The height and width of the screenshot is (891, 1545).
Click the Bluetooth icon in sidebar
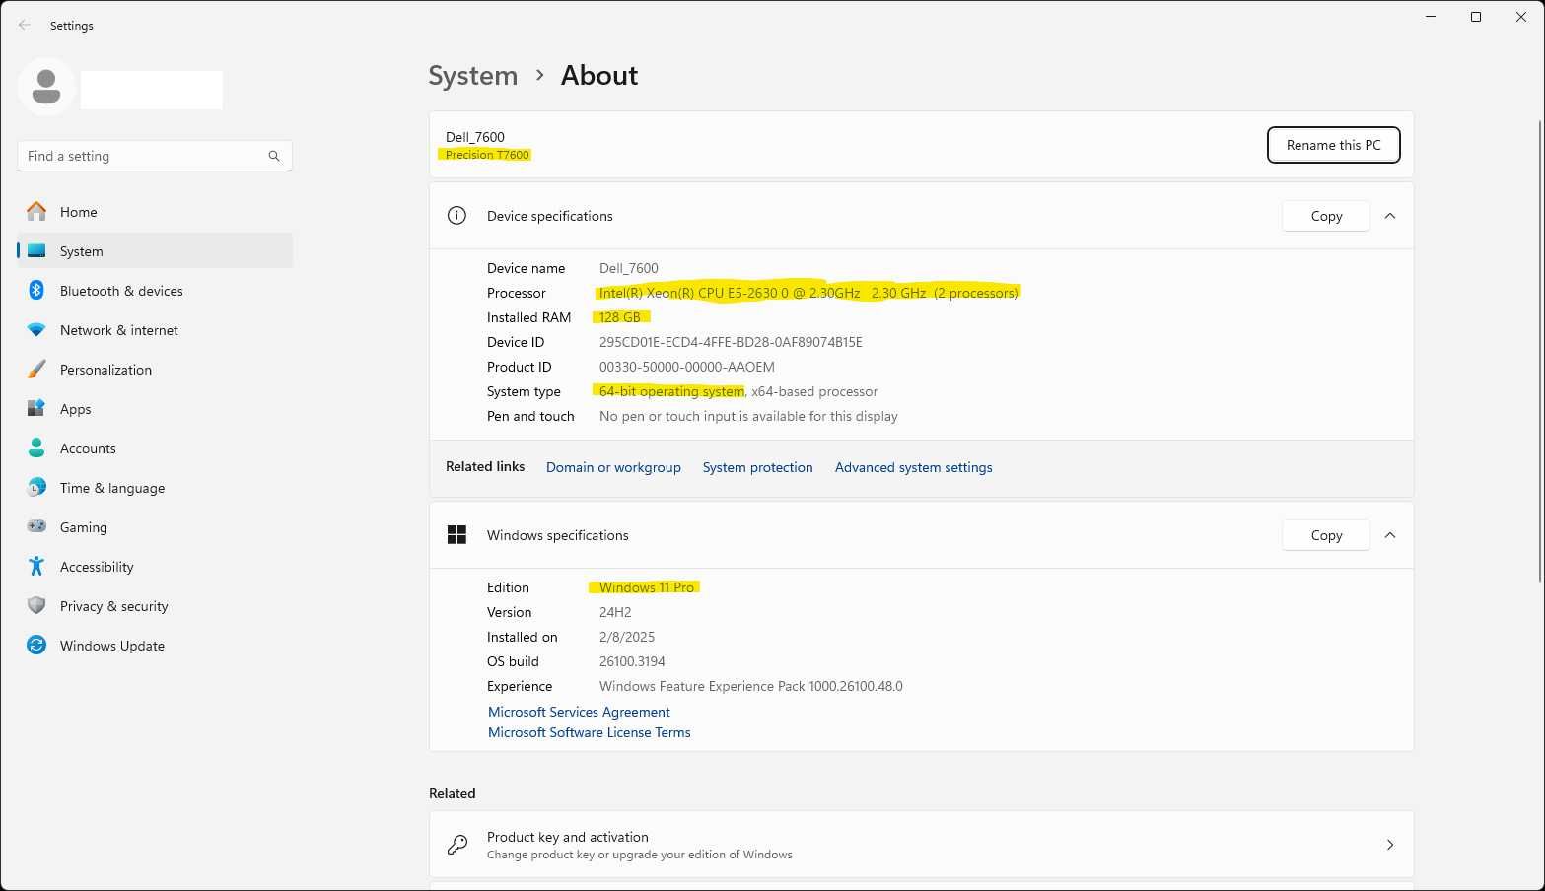click(x=36, y=290)
